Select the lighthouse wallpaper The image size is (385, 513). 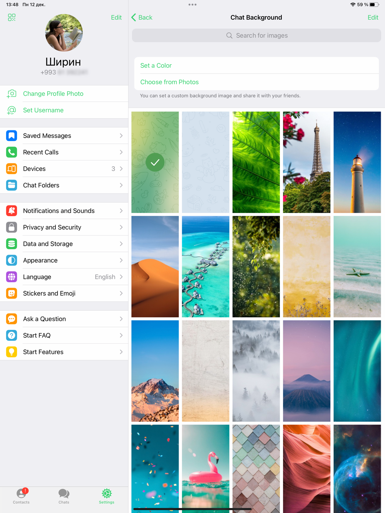[x=357, y=162]
